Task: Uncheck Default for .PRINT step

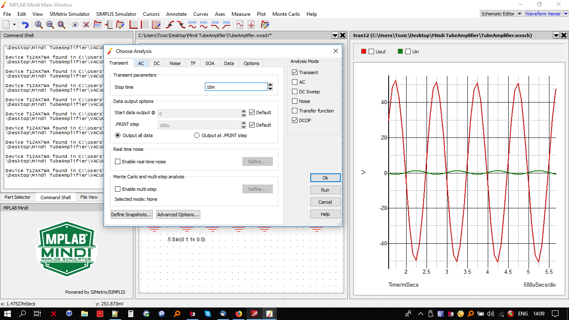Action: pyautogui.click(x=252, y=125)
